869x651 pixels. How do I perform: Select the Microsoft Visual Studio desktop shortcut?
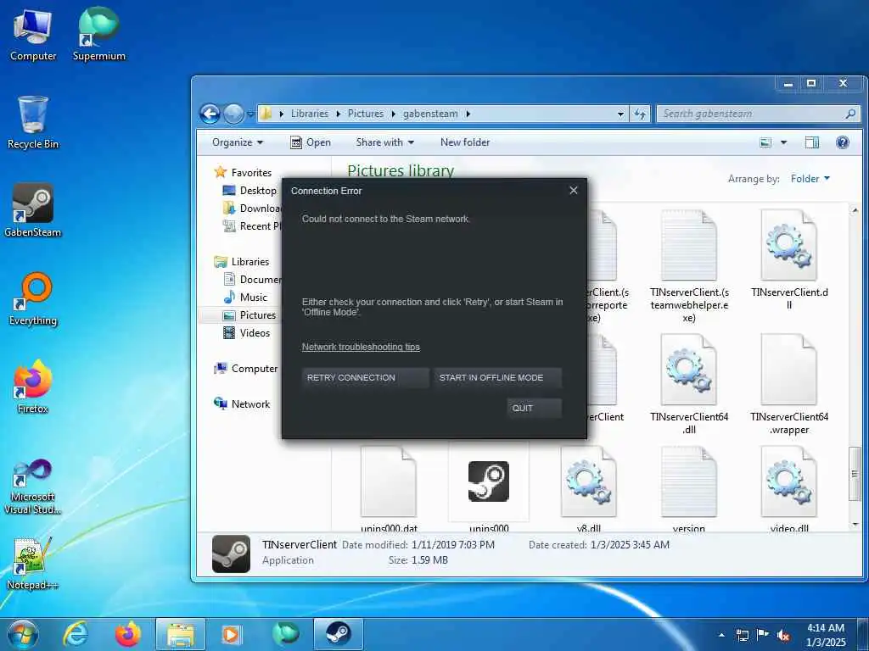pyautogui.click(x=33, y=487)
